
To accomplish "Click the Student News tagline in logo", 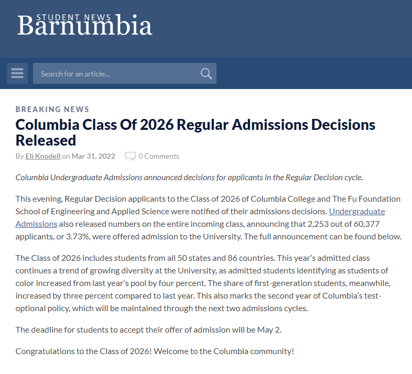I will pyautogui.click(x=73, y=17).
